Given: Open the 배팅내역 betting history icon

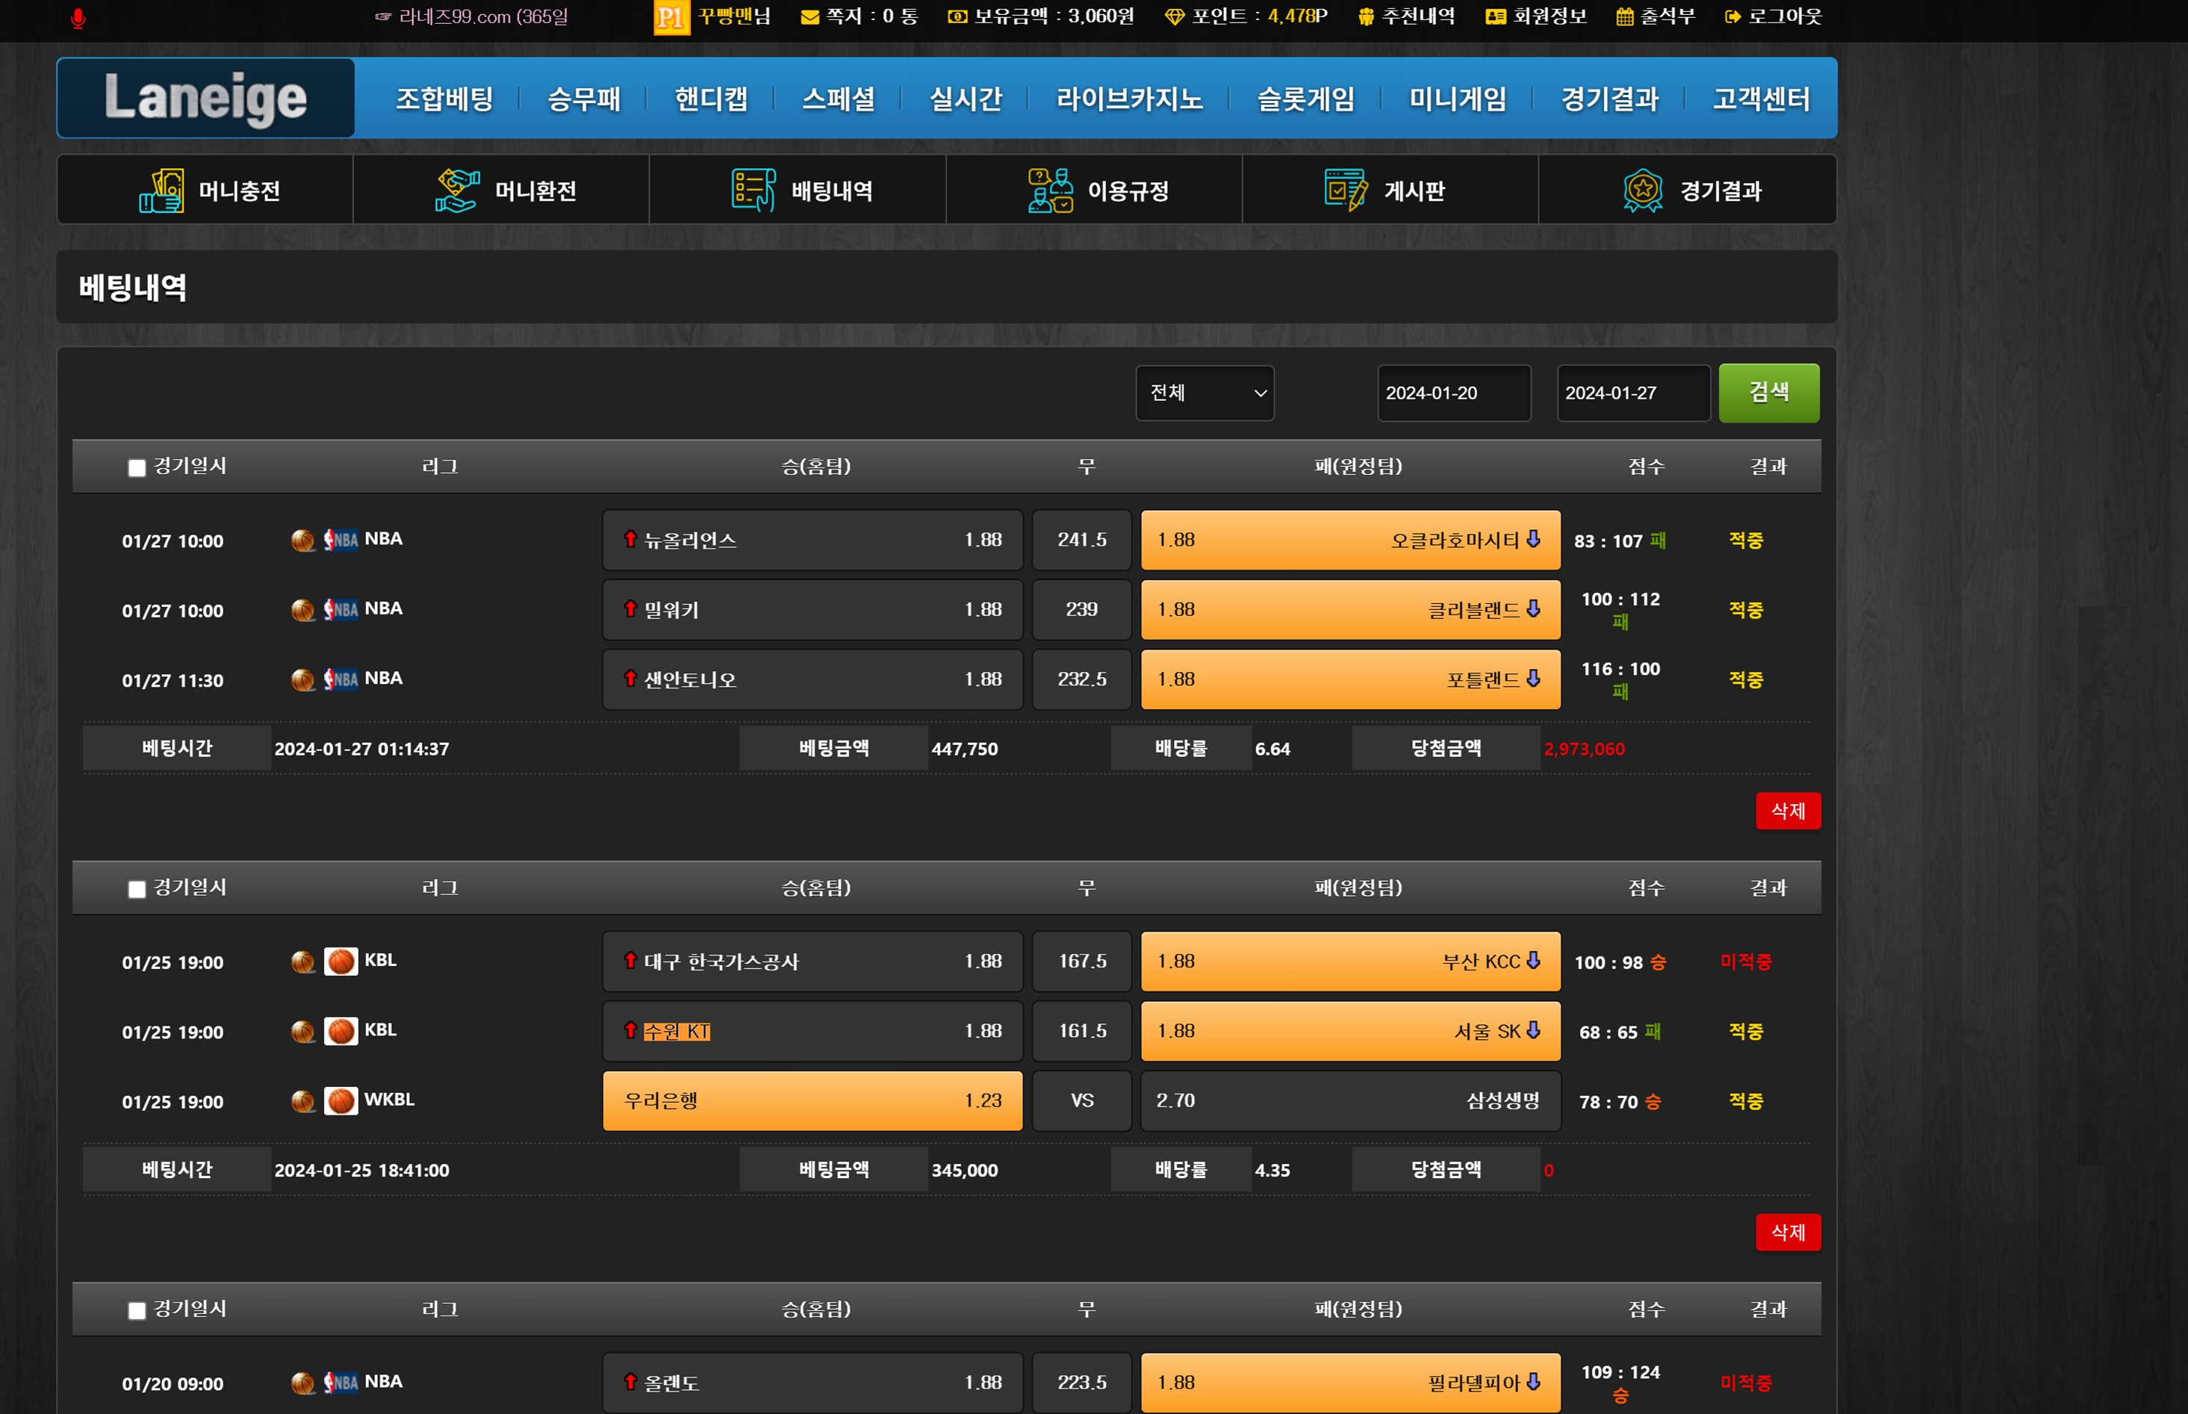Looking at the screenshot, I should tap(753, 191).
